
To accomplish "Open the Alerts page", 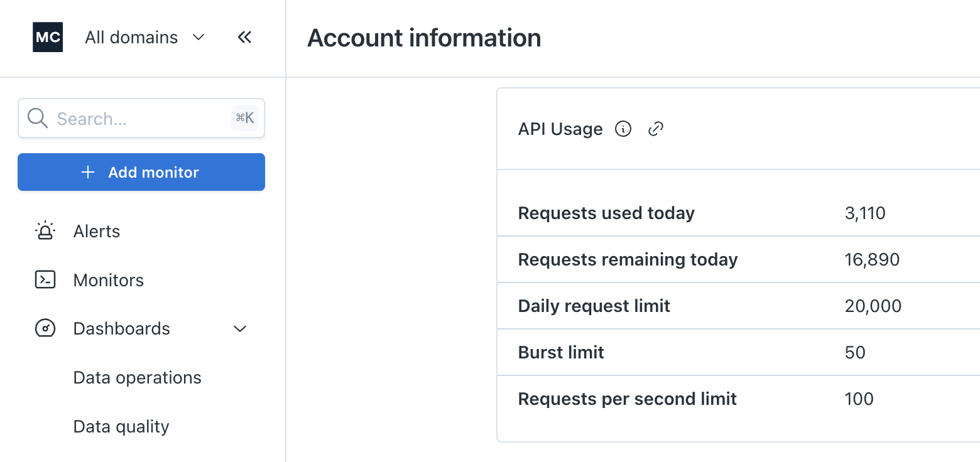I will pyautogui.click(x=97, y=231).
